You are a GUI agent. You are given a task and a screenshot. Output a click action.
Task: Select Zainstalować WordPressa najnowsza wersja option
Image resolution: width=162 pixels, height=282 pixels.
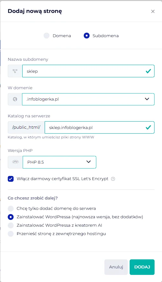(x=11, y=217)
